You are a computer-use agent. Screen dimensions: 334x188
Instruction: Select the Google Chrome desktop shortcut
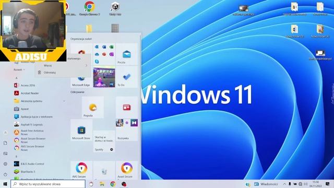[89, 8]
